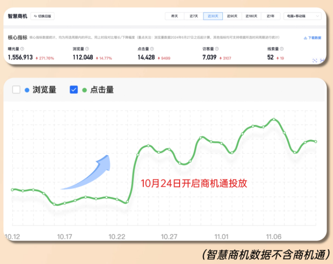
Task: Select the 近30天 time range tab
Action: click(213, 16)
